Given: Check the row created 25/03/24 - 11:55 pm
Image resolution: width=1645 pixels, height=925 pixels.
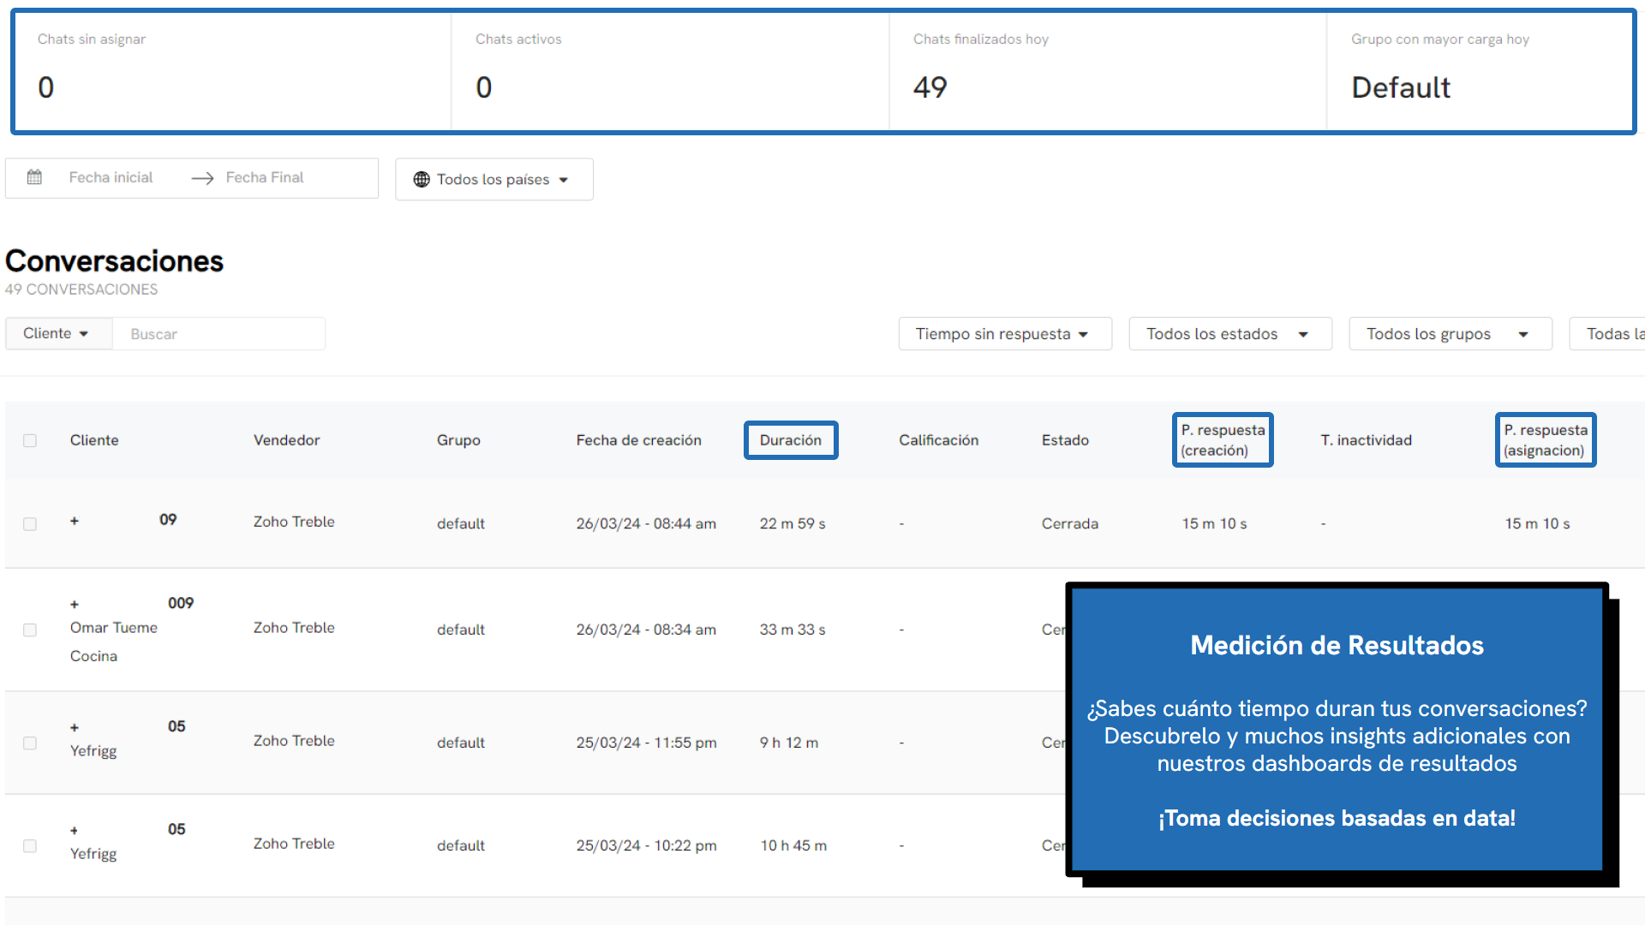Looking at the screenshot, I should 30,743.
